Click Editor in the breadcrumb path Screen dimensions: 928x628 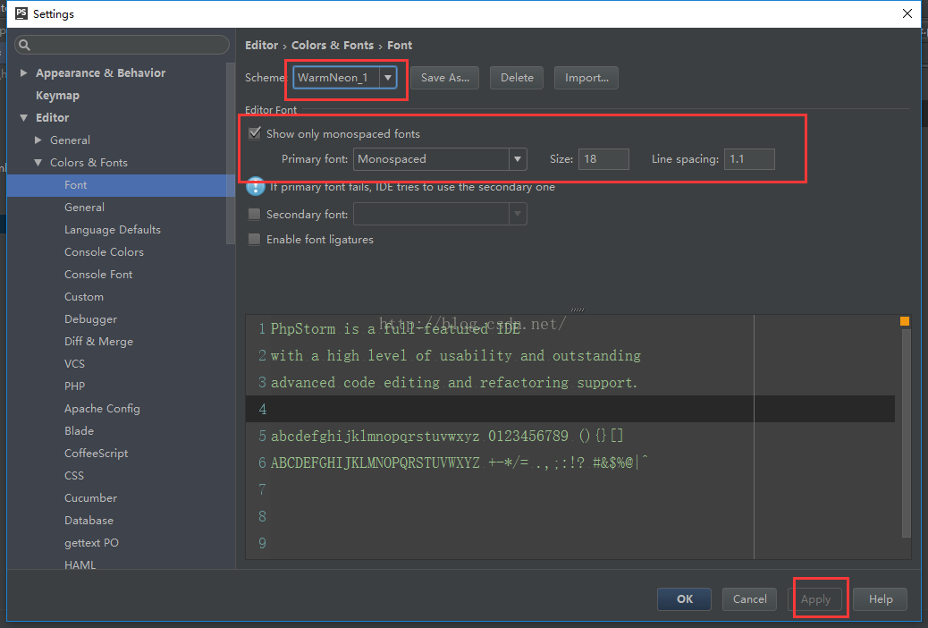(x=262, y=45)
